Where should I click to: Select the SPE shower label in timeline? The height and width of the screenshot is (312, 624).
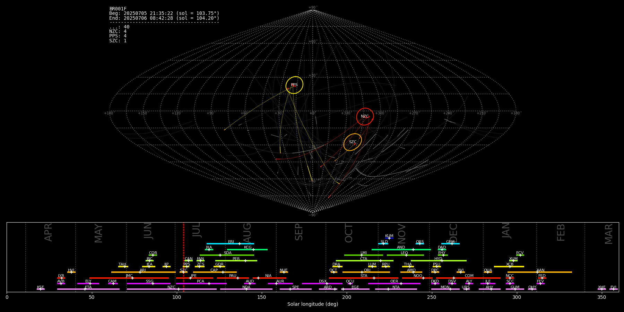click(296, 287)
